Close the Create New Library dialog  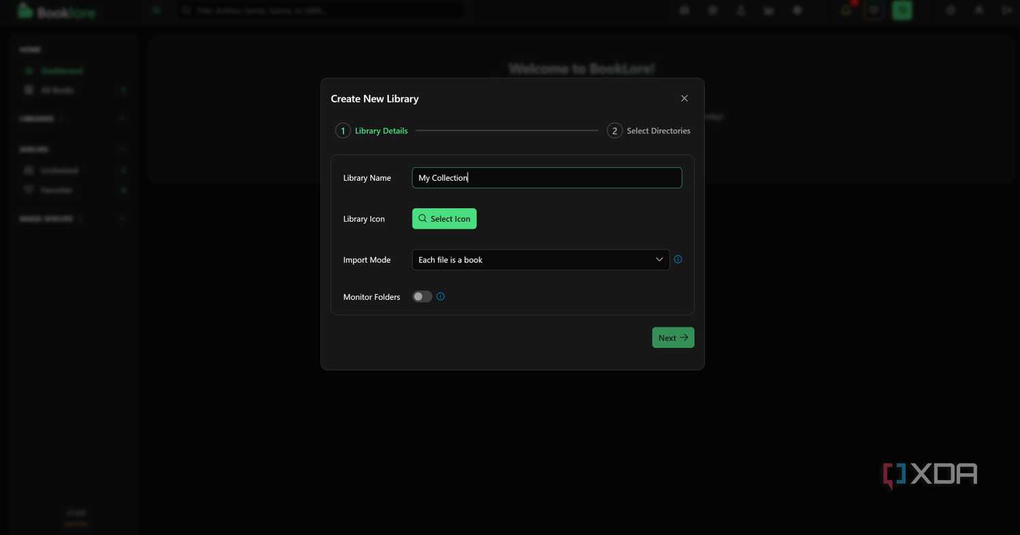coord(684,99)
